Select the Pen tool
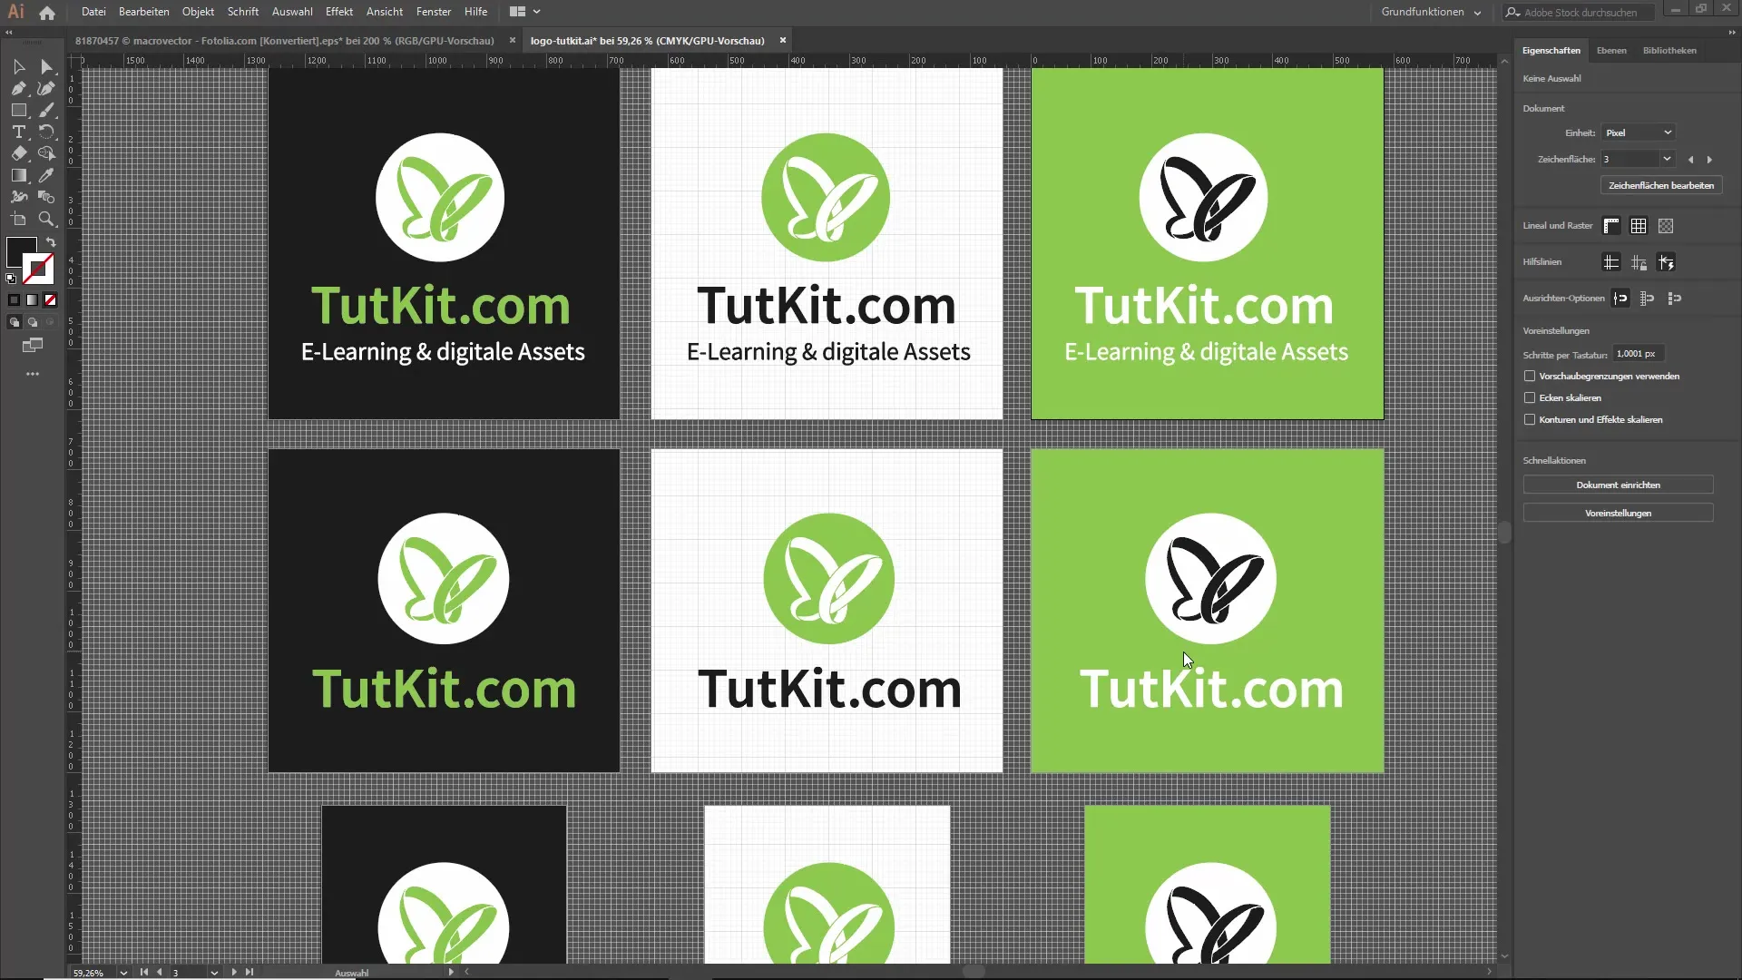Viewport: 1742px width, 980px height. [18, 88]
